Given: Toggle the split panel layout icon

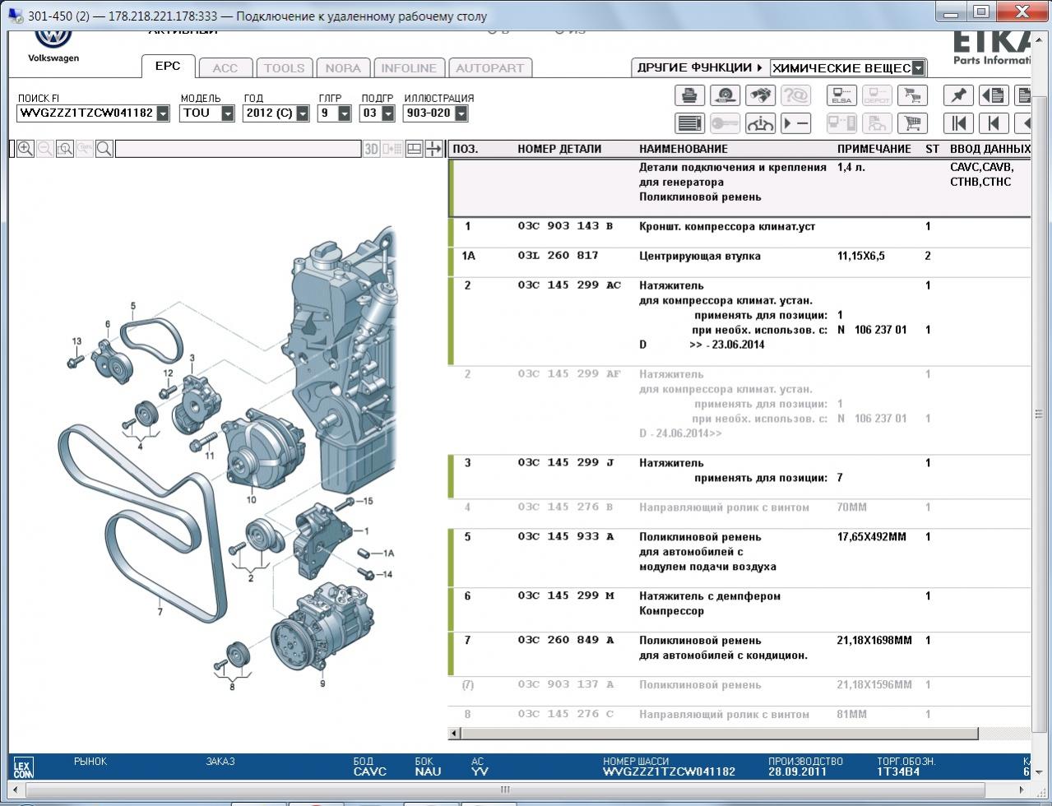Looking at the screenshot, I should [x=414, y=149].
